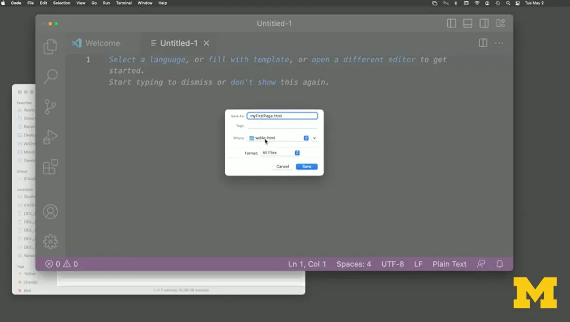Click the Accounts icon in the activity bar

(50, 211)
